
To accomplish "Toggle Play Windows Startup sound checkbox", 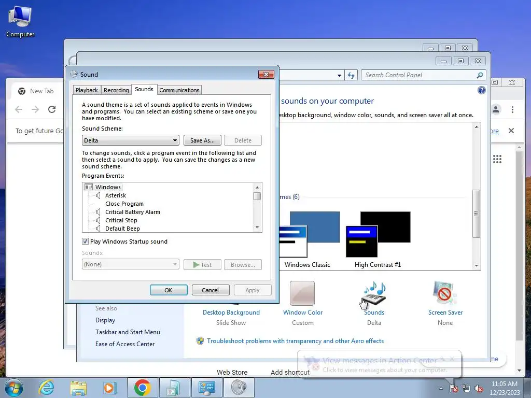I will (x=86, y=241).
